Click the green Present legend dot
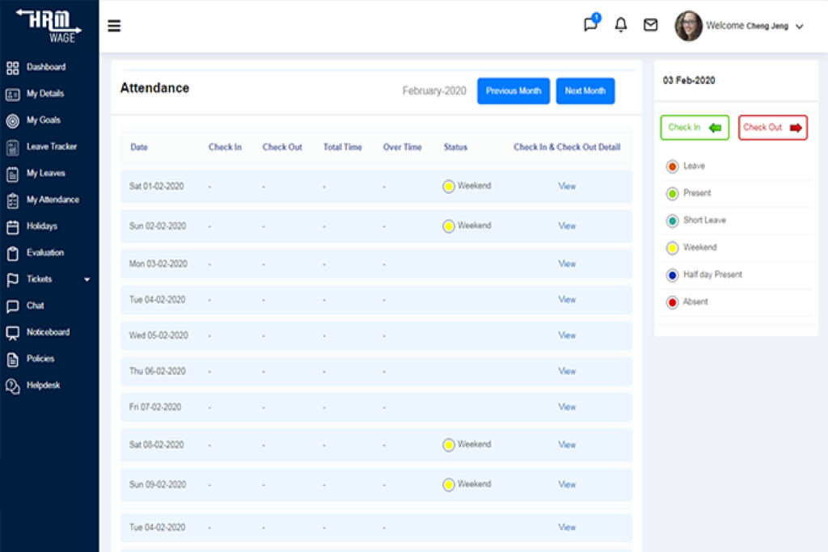This screenshot has height=552, width=828. [672, 194]
